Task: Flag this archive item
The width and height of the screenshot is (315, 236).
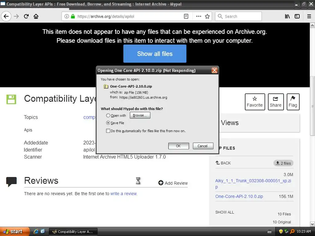Action: coord(293,102)
